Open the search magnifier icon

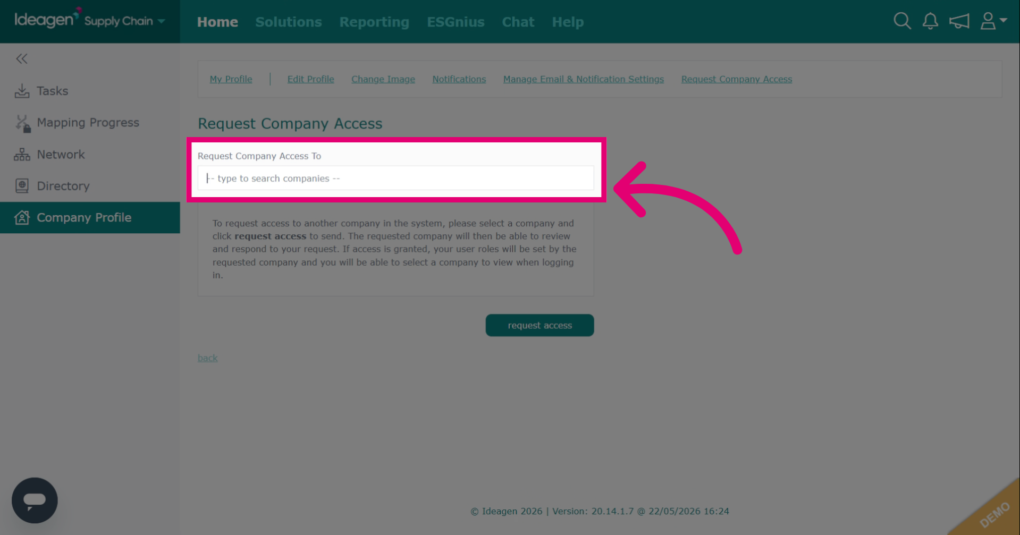pos(902,21)
